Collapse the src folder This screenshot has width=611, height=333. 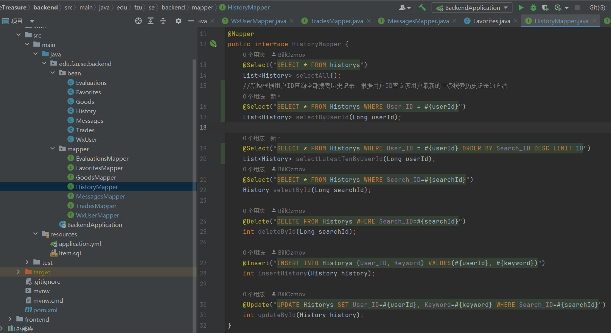tap(19, 35)
